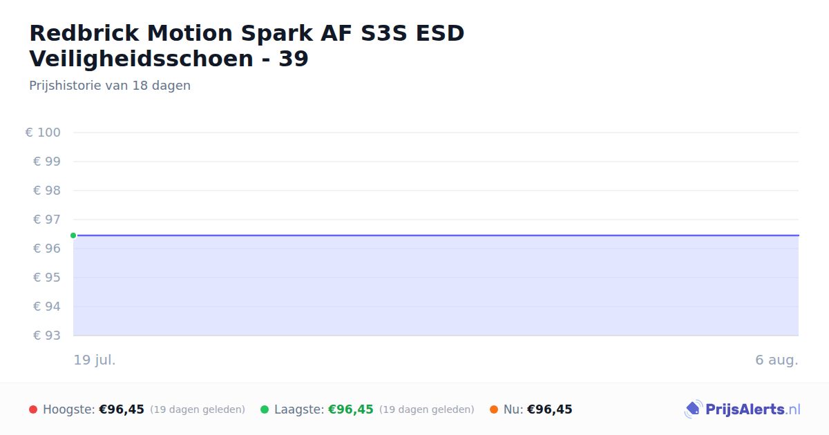This screenshot has height=435, width=829.
Task: Click the Nu current price €96,45
Action: click(550, 409)
